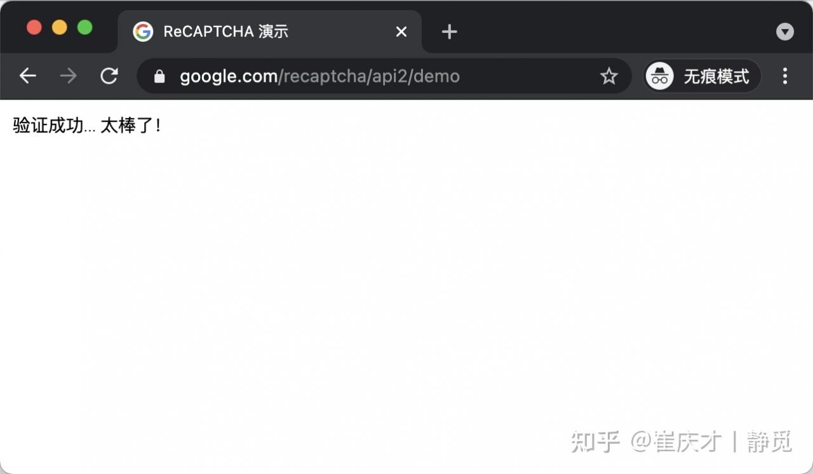This screenshot has height=474, width=813.
Task: Open a new tab with plus icon
Action: (x=449, y=32)
